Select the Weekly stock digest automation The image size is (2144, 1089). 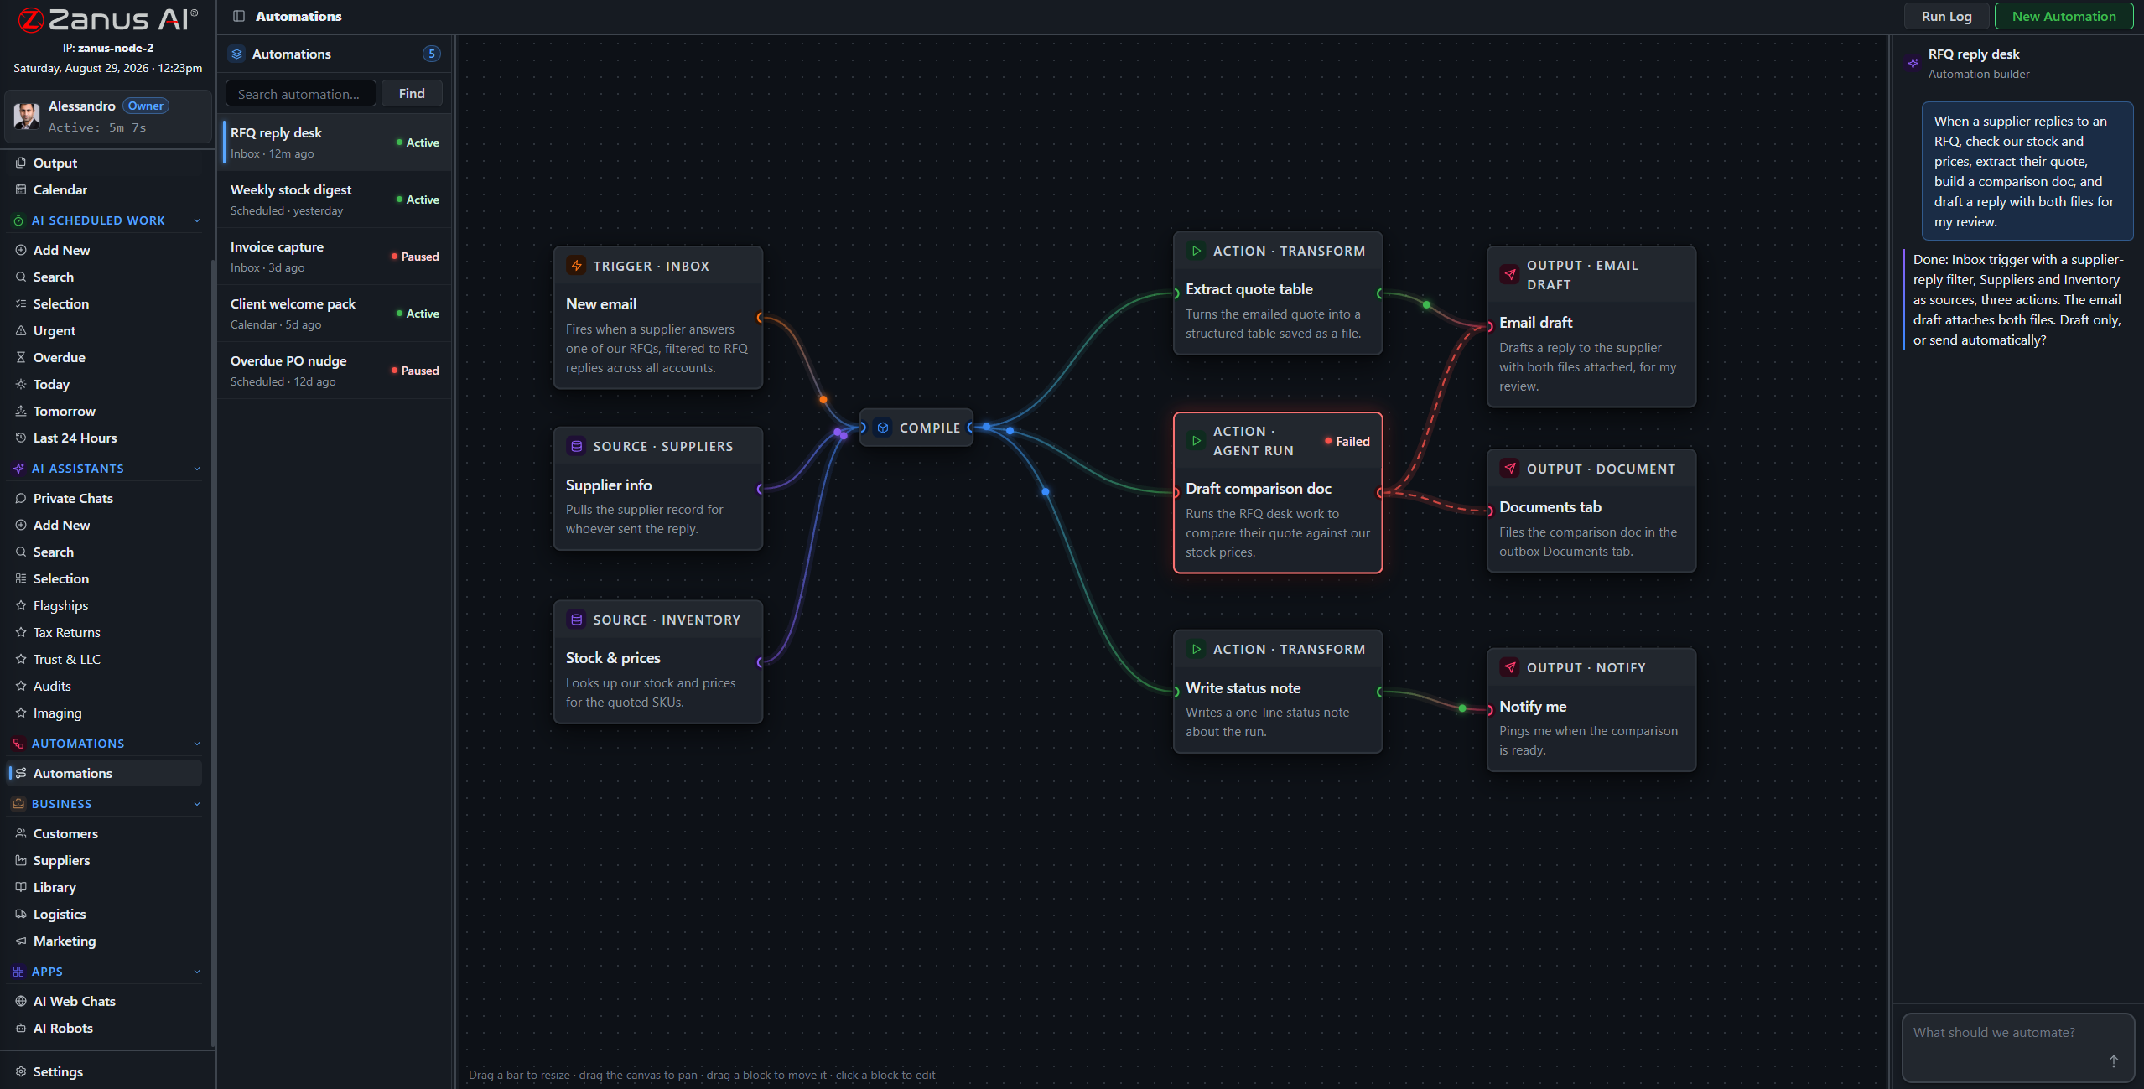(335, 200)
